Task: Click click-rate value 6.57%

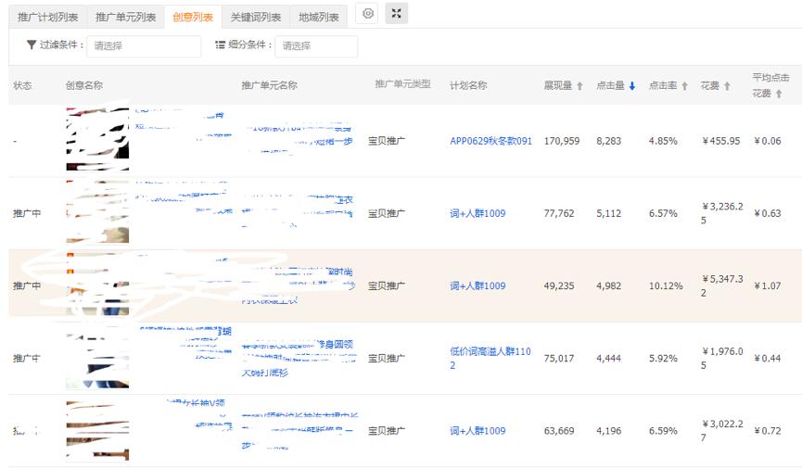Action: click(663, 213)
